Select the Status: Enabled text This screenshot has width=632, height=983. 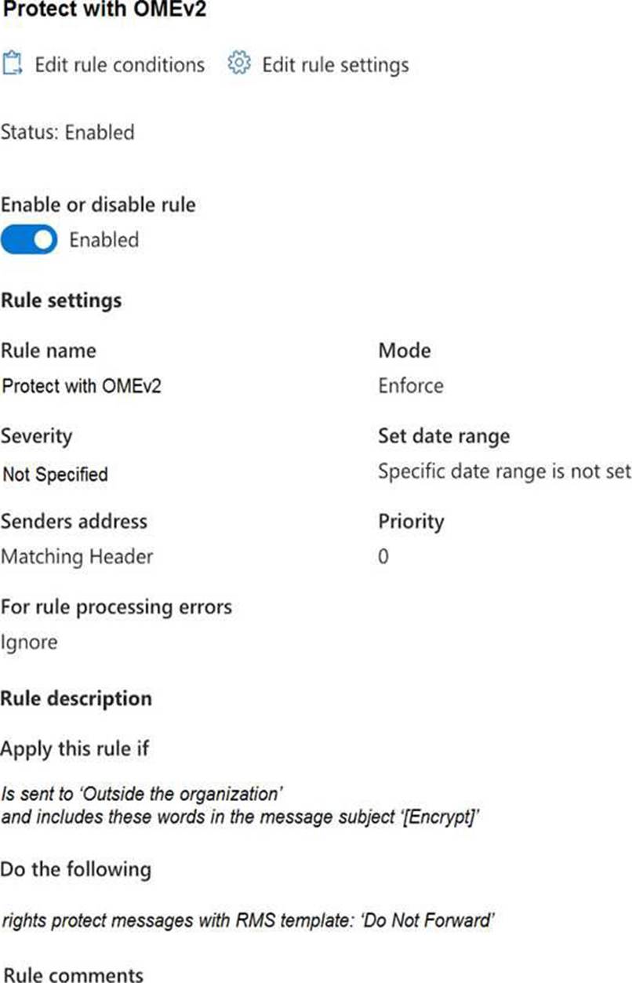pos(67,133)
